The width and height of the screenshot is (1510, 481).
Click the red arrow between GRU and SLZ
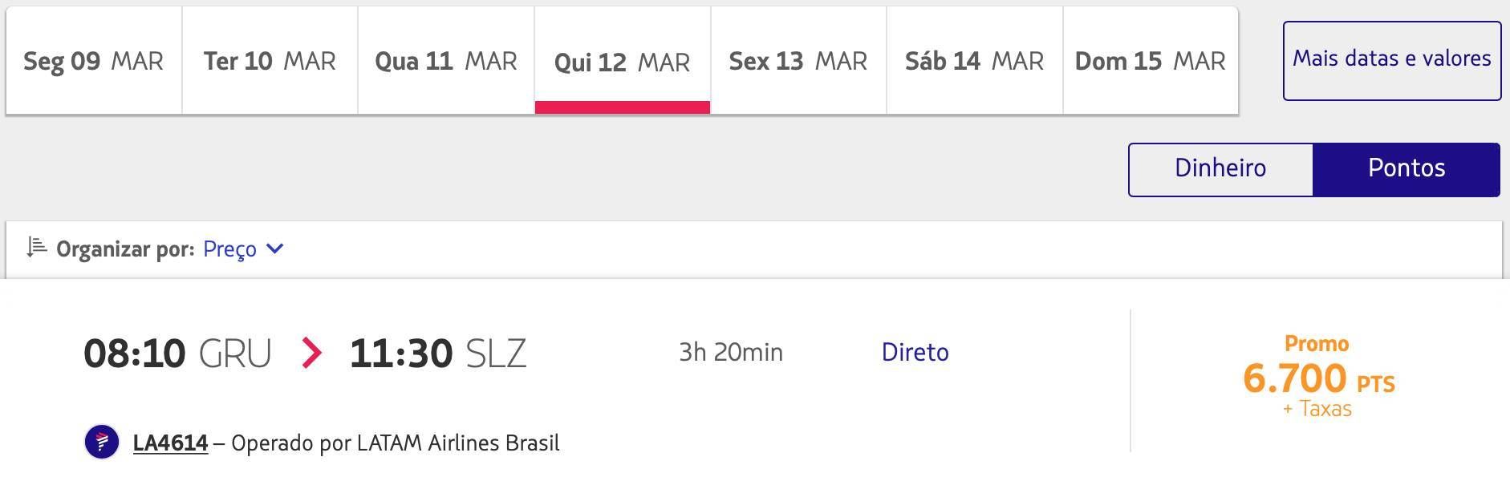tap(311, 353)
